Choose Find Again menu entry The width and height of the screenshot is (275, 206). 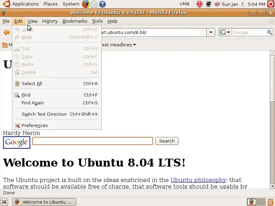pos(57,103)
